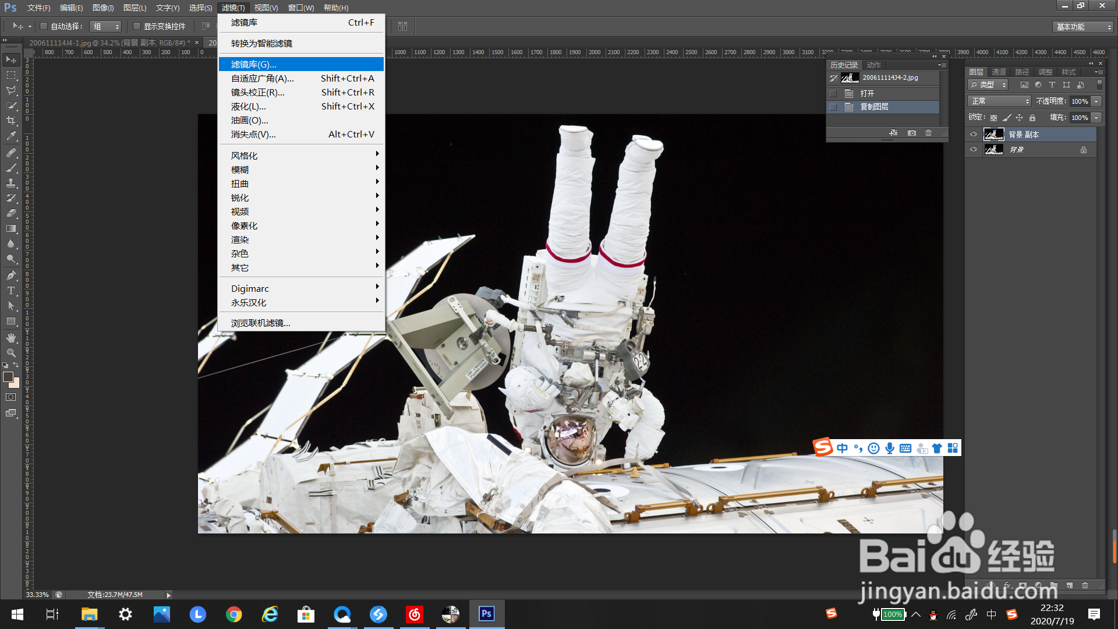Enable the 自动选择 checkbox
The width and height of the screenshot is (1118, 629).
coord(44,26)
